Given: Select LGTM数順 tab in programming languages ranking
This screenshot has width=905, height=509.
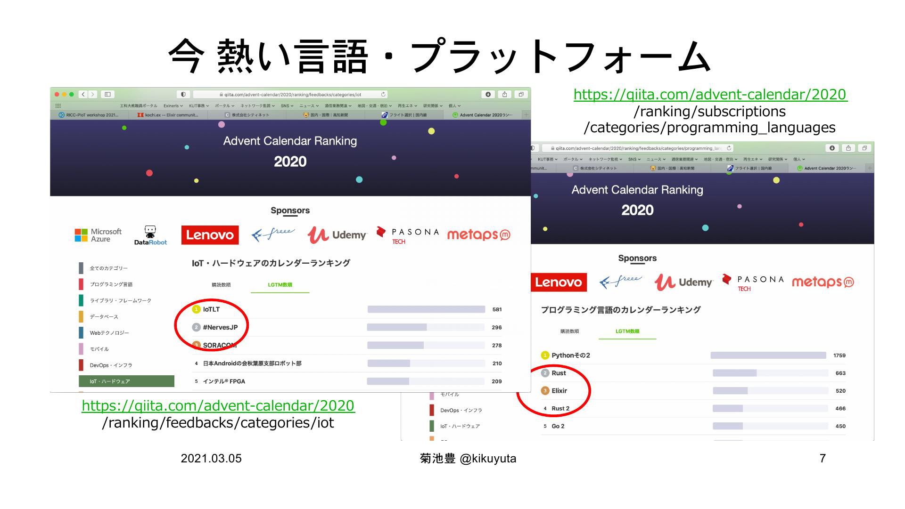Looking at the screenshot, I should 627,331.
